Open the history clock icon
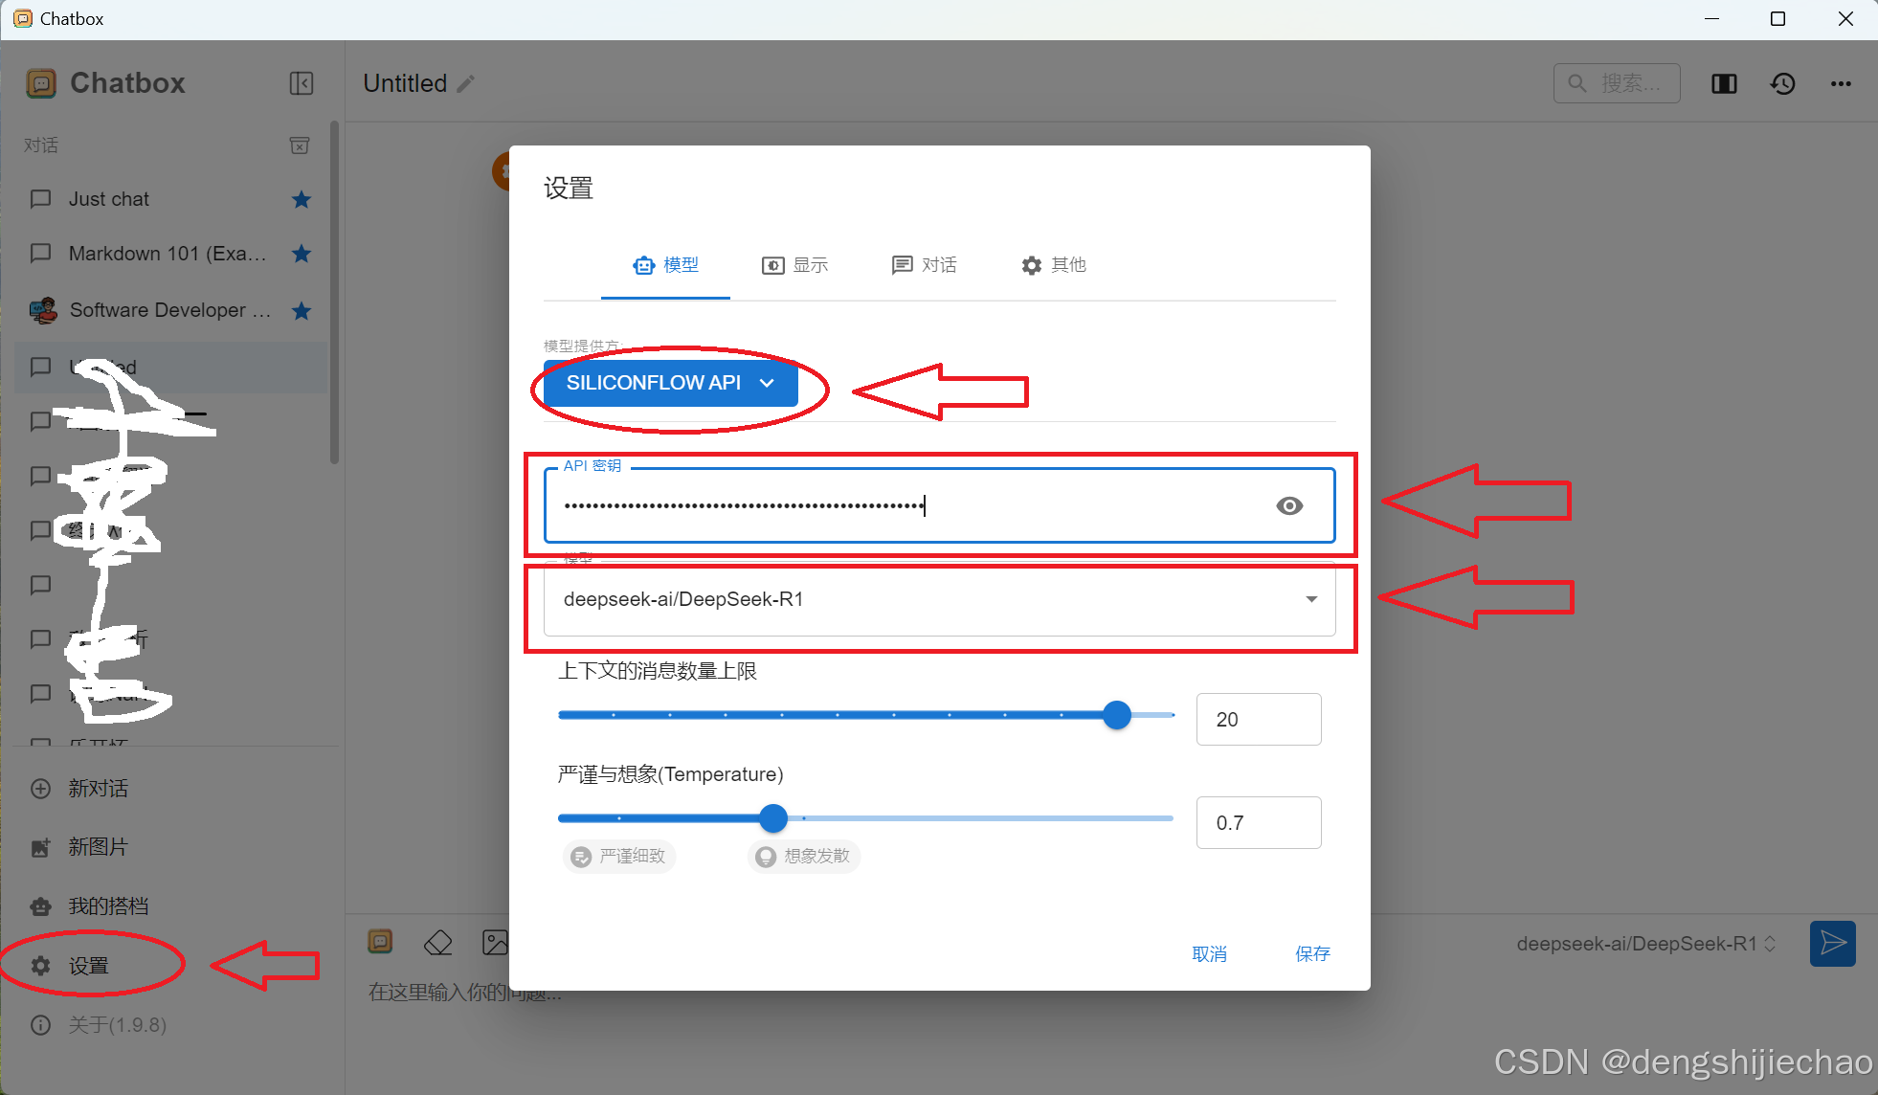 point(1782,84)
